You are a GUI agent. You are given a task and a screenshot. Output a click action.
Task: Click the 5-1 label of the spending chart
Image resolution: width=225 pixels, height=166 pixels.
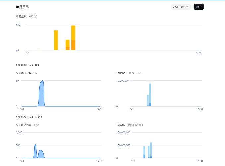(x=28, y=53)
